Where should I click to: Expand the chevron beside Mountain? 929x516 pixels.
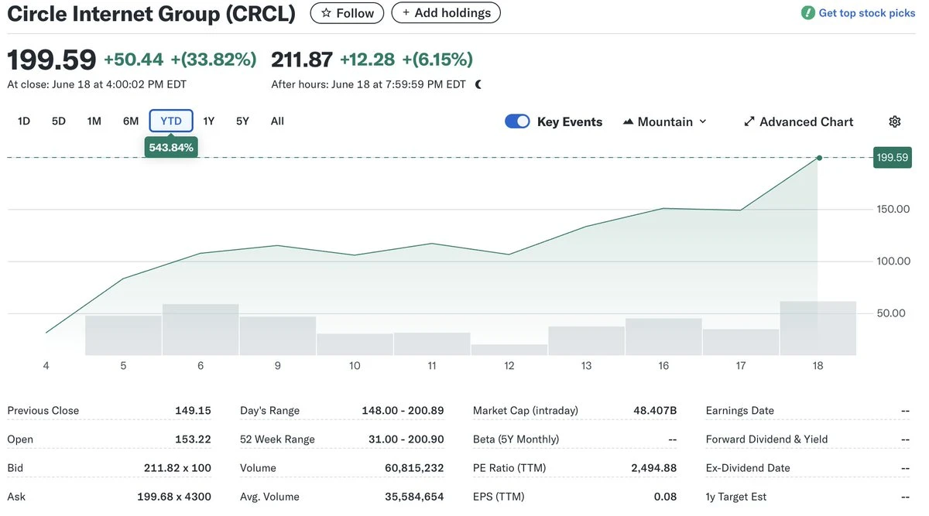pos(703,121)
